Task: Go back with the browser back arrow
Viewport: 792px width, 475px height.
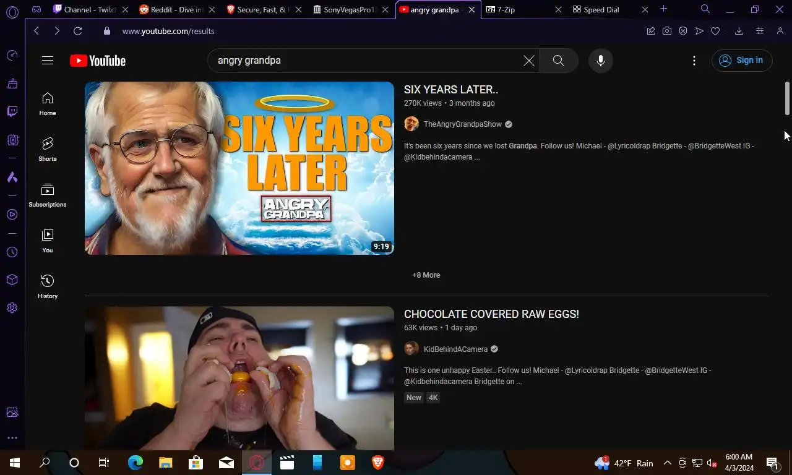Action: coord(37,31)
